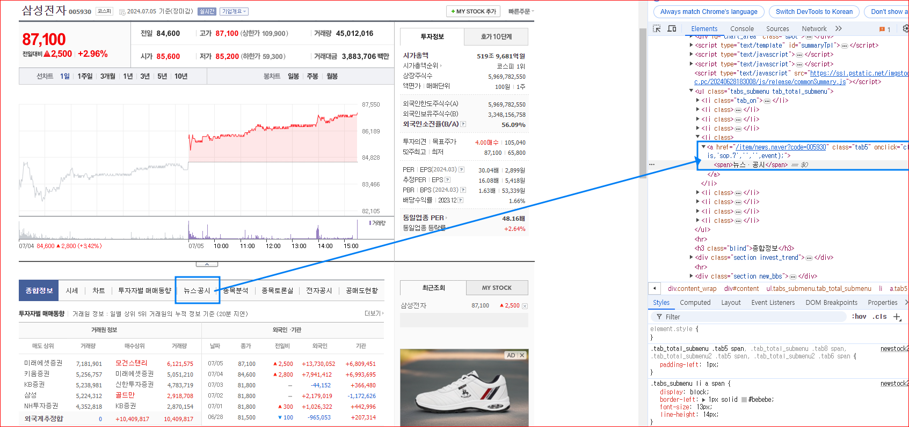The height and width of the screenshot is (427, 909).
Task: Switch to 월봉 candlestick chart
Action: pos(332,76)
